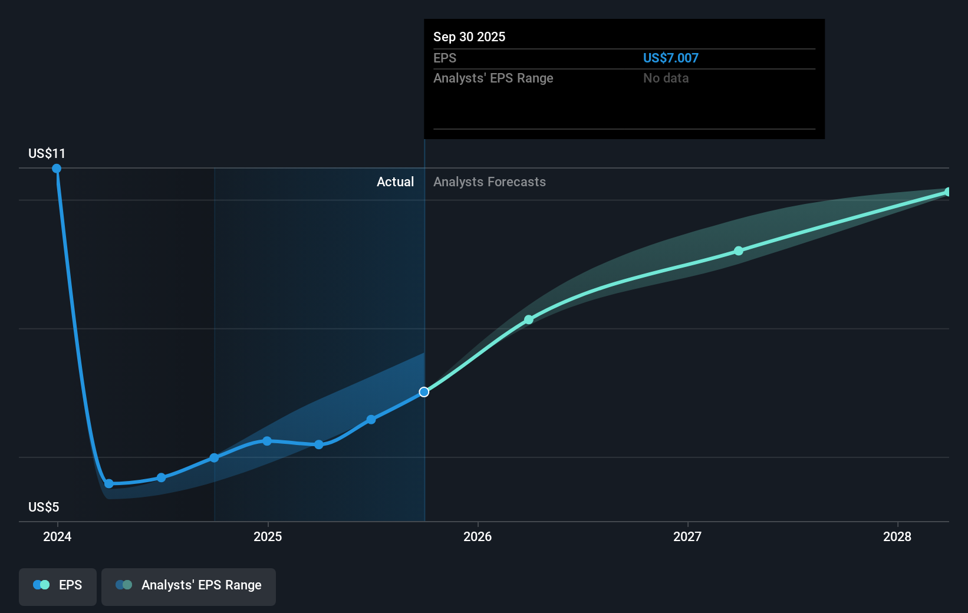Click the 2025 label on the x-axis
Image resolution: width=968 pixels, height=613 pixels.
(x=268, y=537)
